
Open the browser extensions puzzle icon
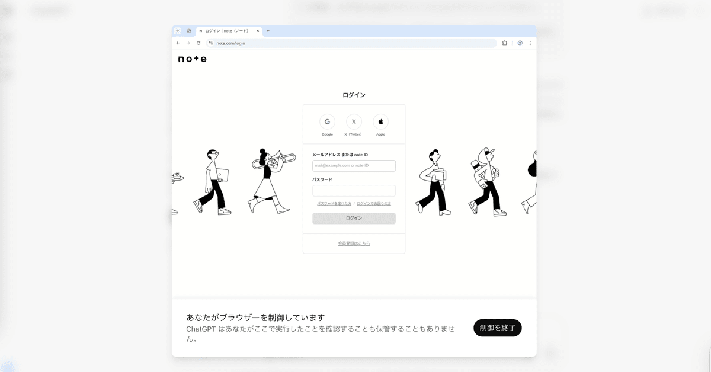pos(505,43)
